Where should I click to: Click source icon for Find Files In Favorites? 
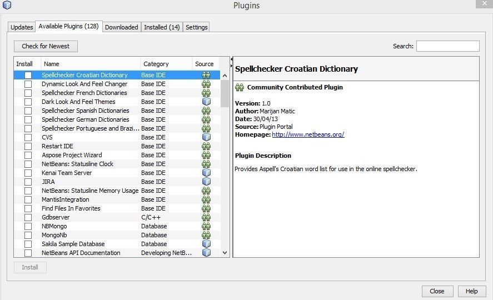(x=206, y=208)
